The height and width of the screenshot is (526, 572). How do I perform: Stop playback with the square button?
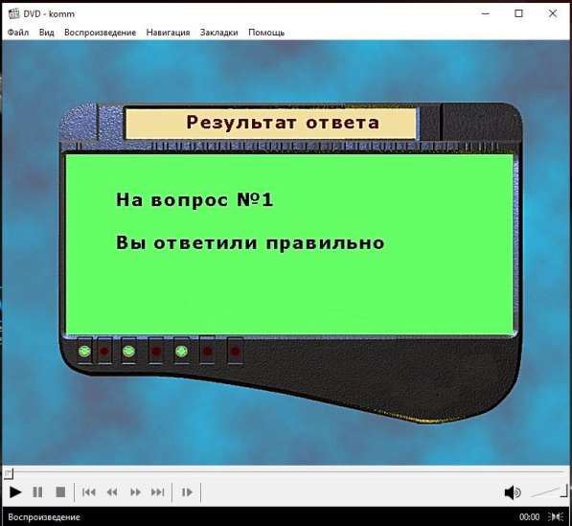coord(60,492)
